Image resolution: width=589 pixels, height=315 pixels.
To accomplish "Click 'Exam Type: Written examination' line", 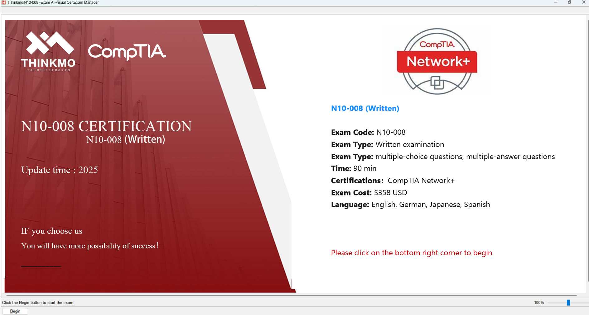I will tap(388, 144).
